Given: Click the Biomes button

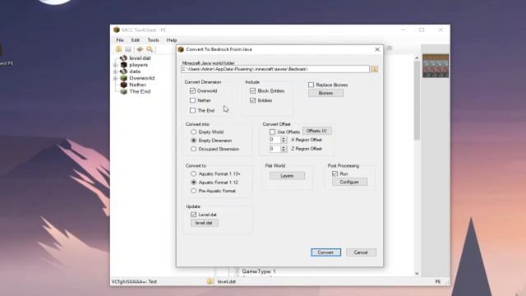Looking at the screenshot, I should 325,93.
